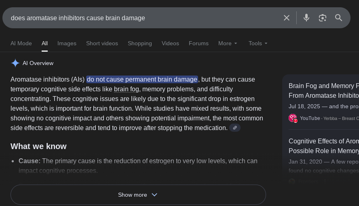Click the AI Overview sparkle icon
The width and height of the screenshot is (359, 206).
pos(15,63)
